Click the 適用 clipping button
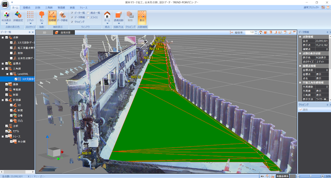The width and height of the screenshot is (331, 178). (303, 110)
